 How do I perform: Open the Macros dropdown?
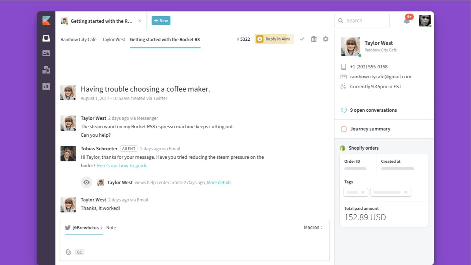point(313,228)
